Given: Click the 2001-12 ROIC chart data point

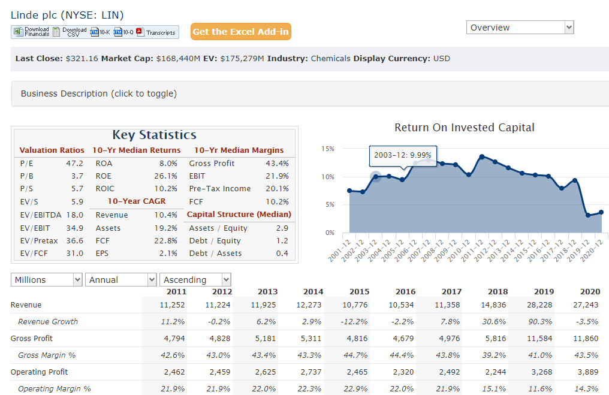Looking at the screenshot, I should [x=349, y=191].
